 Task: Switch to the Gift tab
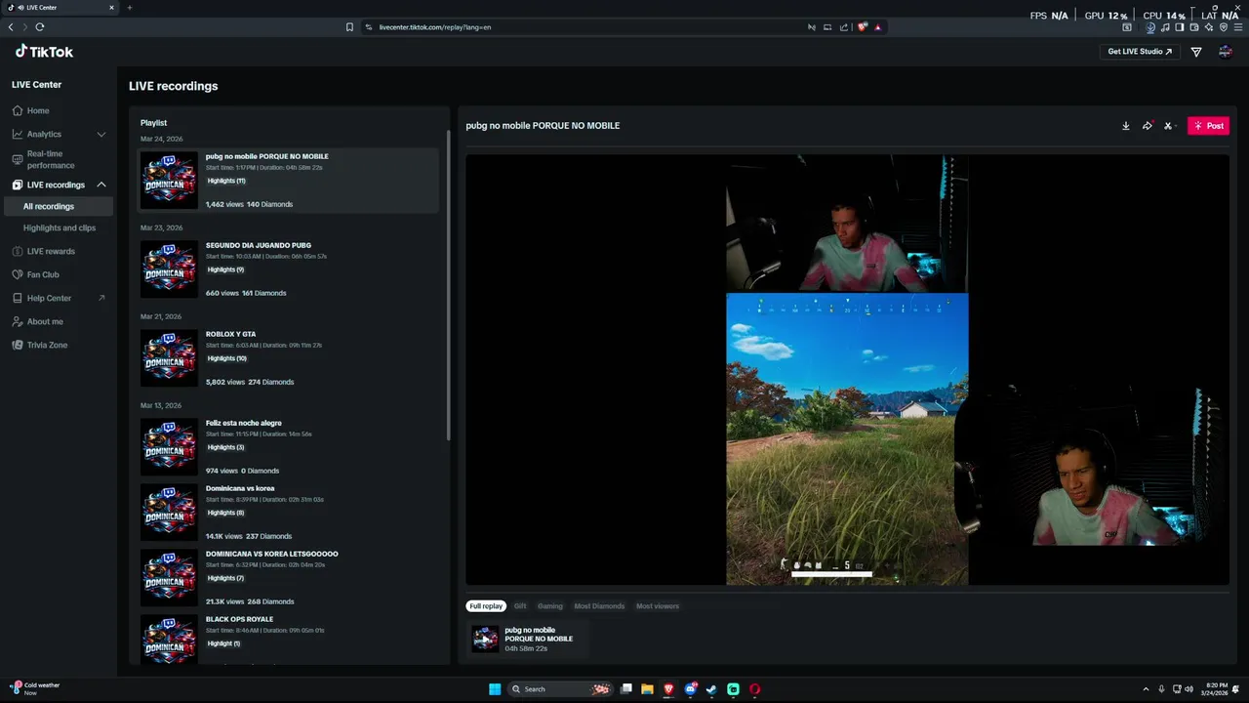click(520, 606)
